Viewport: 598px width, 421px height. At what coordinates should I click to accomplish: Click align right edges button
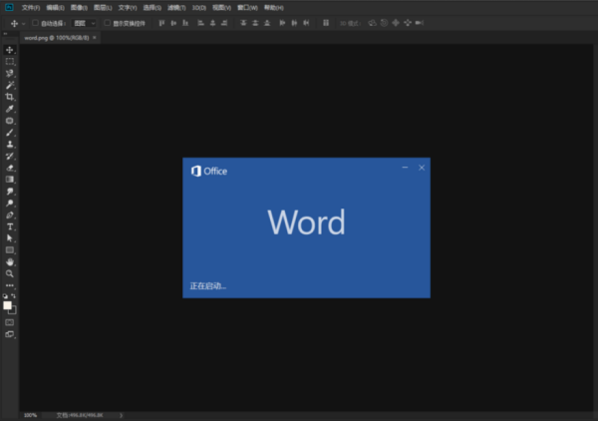(x=224, y=23)
